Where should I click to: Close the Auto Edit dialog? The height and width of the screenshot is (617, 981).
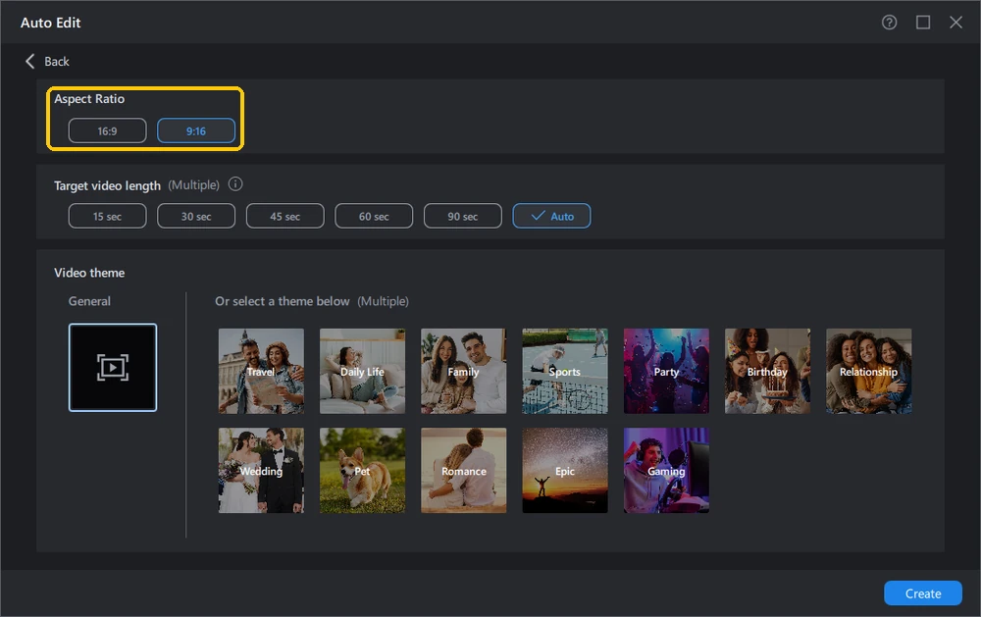tap(955, 23)
